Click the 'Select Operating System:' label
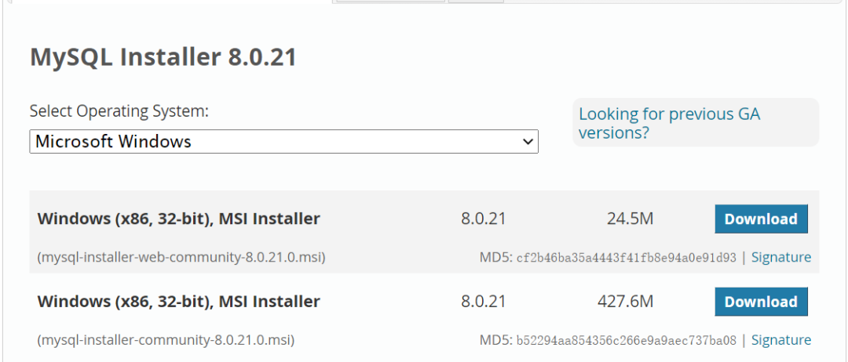Image resolution: width=848 pixels, height=362 pixels. (119, 111)
